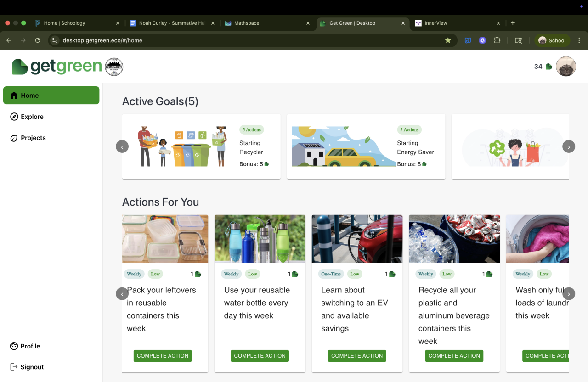Open the user avatar in the header

click(566, 67)
